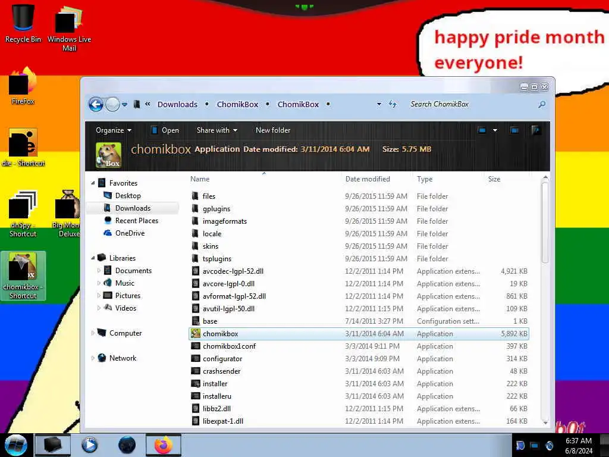Select the avutil-lgpl-50.dll file

tap(359, 309)
